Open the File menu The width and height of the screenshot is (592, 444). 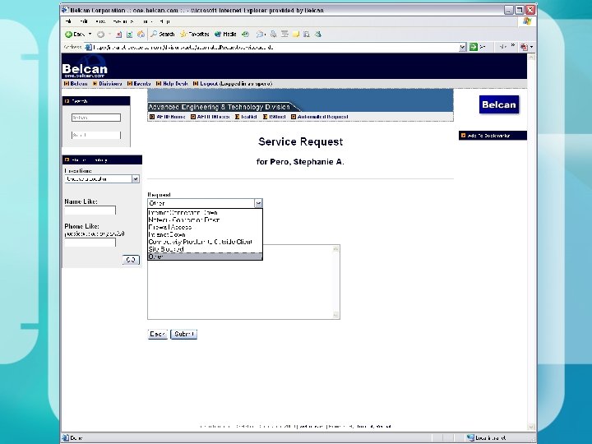[69, 21]
